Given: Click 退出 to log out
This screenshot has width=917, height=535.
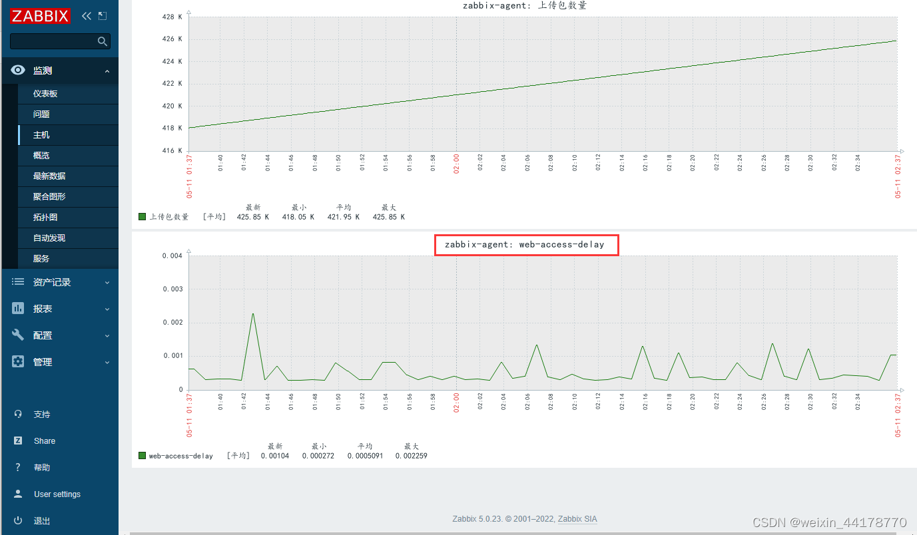Looking at the screenshot, I should [42, 521].
